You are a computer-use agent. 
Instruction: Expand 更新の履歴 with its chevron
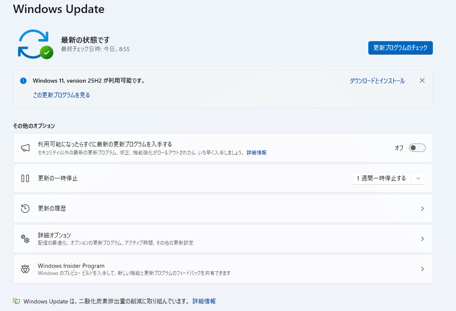coord(422,209)
